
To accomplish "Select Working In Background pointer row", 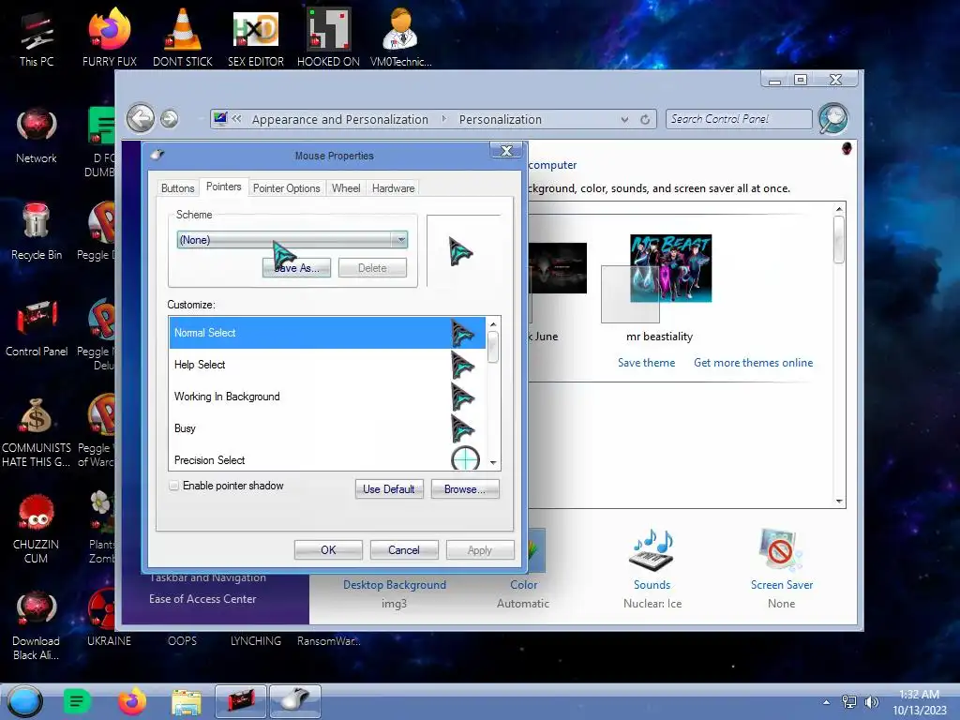I will [x=327, y=397].
